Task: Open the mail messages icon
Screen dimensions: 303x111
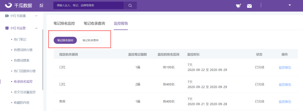Action: point(249,6)
